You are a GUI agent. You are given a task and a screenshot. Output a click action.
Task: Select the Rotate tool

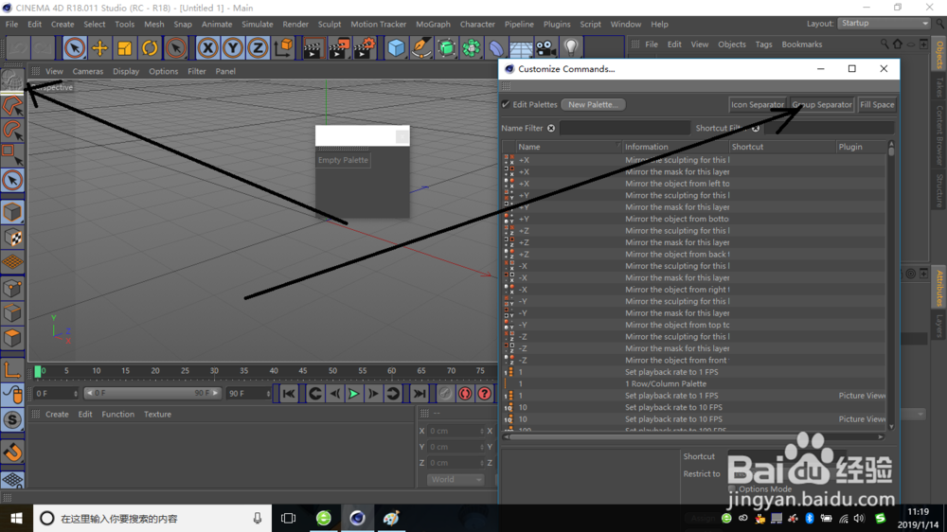(x=150, y=47)
